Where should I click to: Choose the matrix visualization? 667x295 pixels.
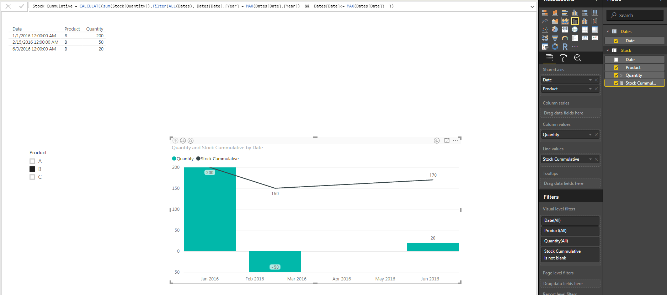pos(594,29)
